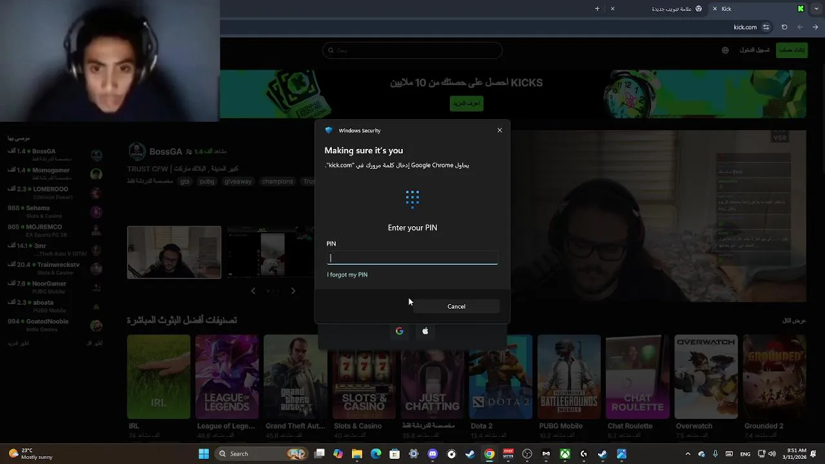Open Photos app from taskbar
Viewport: 825px width, 464px height.
[621, 454]
